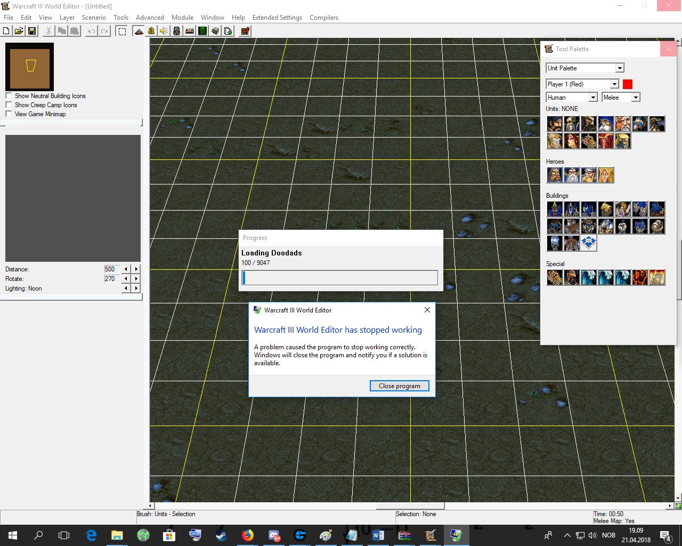Toggle View Game Minimap checkbox
The height and width of the screenshot is (546, 682).
9,114
